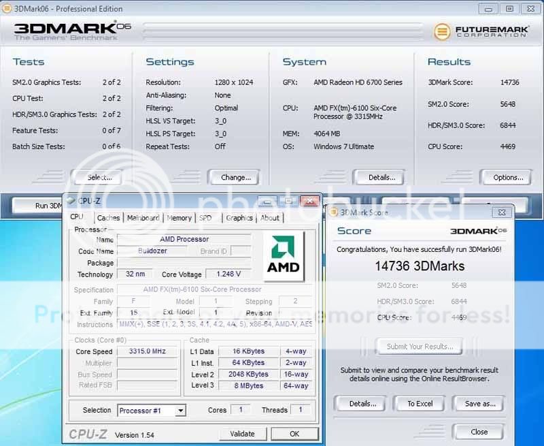Click the OS Windows 7 Ultimate text
The width and height of the screenshot is (544, 446).
(x=343, y=146)
